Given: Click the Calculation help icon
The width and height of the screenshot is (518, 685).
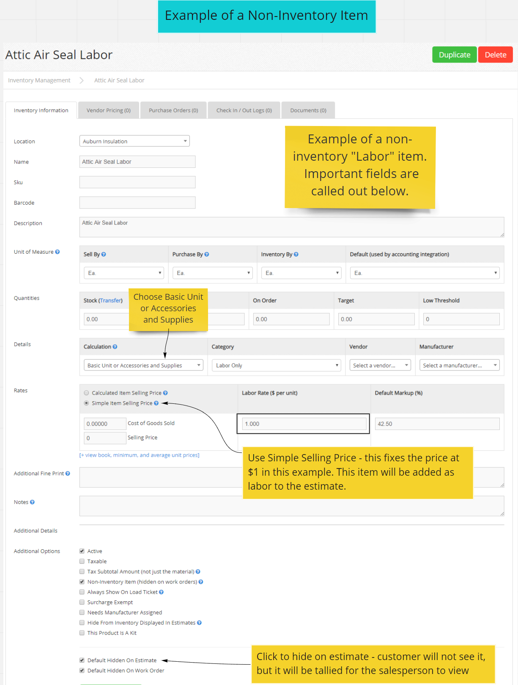Looking at the screenshot, I should [x=115, y=347].
